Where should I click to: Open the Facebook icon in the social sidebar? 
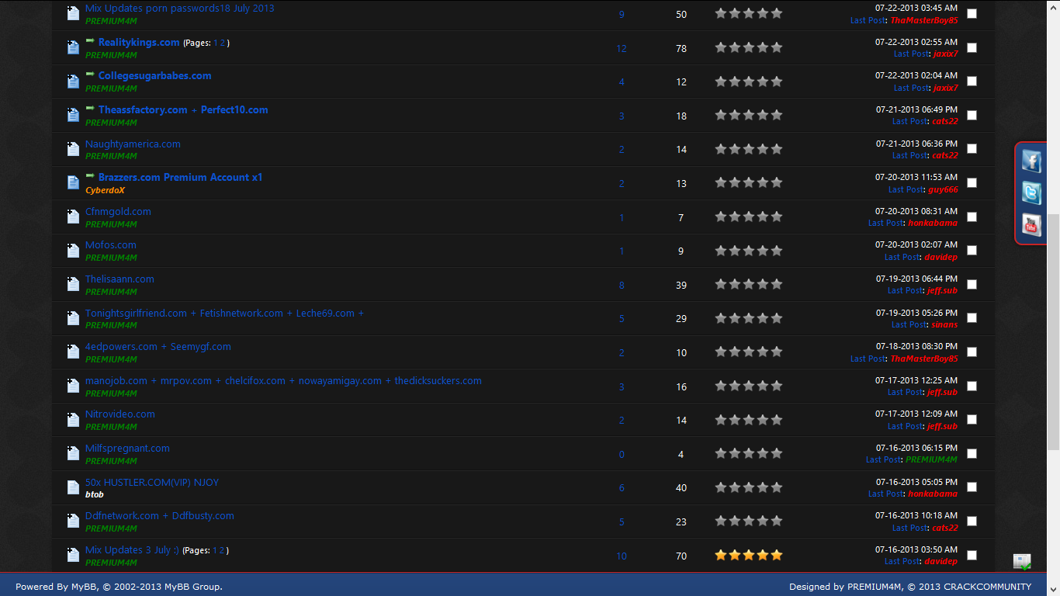tap(1031, 161)
